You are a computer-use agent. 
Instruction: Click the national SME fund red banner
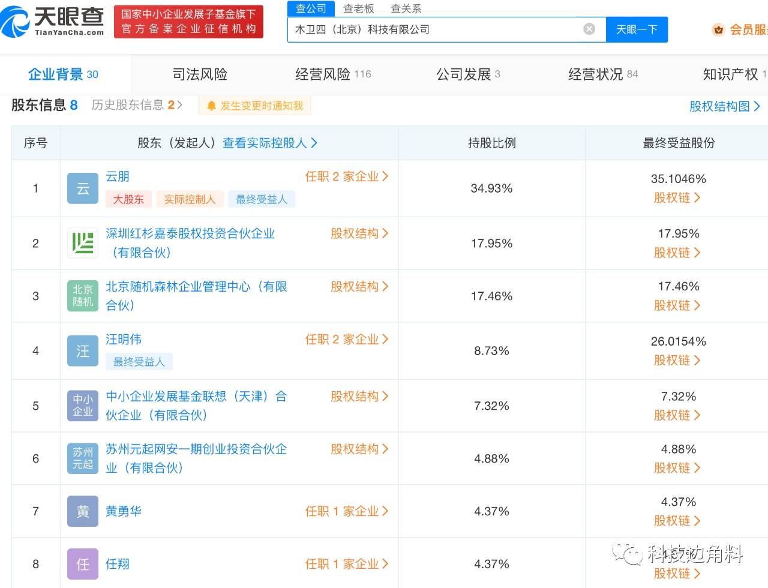coord(188,22)
